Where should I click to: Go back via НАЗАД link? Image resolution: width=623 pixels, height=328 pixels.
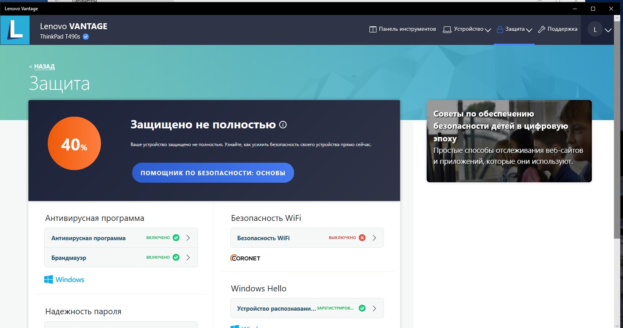tap(44, 67)
